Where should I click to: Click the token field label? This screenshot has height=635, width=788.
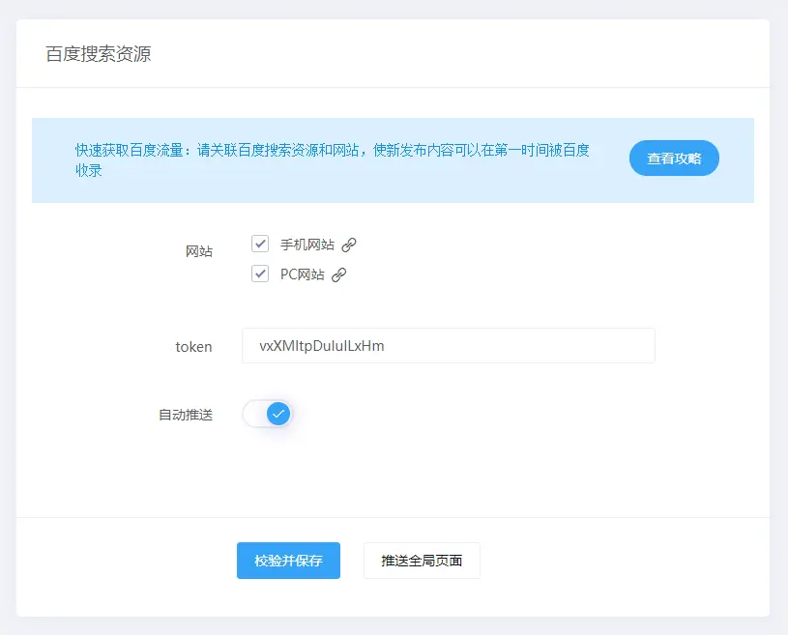[193, 346]
